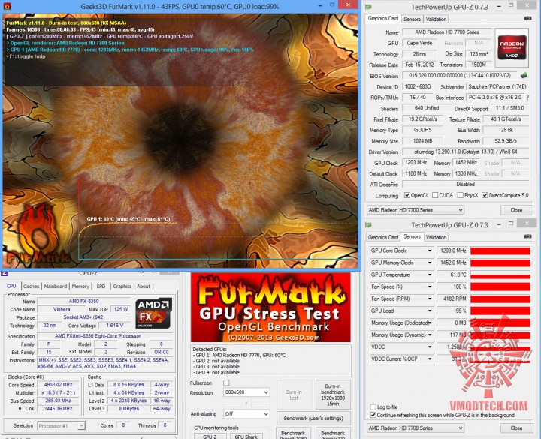Screen dimensions: 541x439
Task: Open GPU selector dropdown in Sensors window
Action: click(416, 428)
